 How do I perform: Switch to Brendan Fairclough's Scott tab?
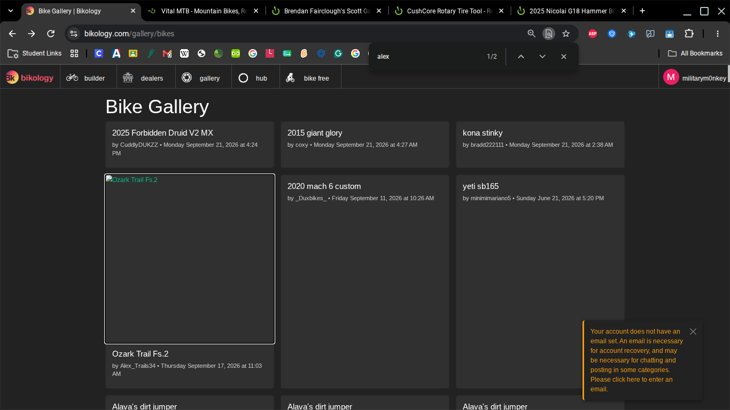click(327, 11)
